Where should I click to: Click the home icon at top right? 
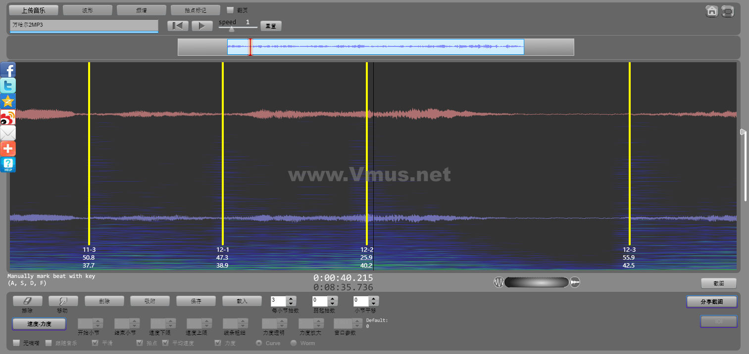(x=711, y=11)
